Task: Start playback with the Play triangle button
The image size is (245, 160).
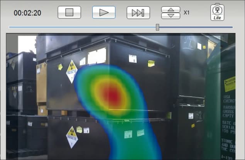Action: click(104, 12)
